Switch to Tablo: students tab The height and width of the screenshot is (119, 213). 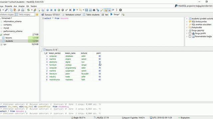pyautogui.click(x=91, y=15)
